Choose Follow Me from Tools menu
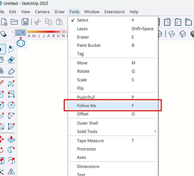Image resolution: width=194 pixels, height=176 pixels. [113, 106]
